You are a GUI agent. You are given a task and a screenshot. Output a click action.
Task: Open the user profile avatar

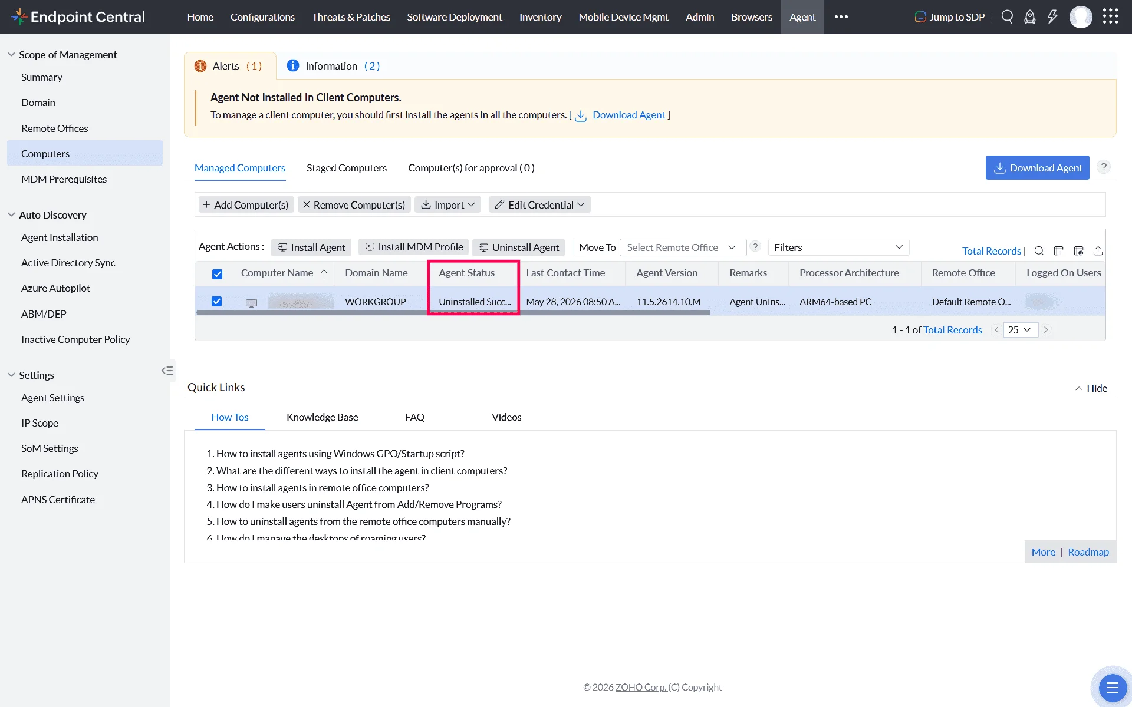pyautogui.click(x=1081, y=17)
